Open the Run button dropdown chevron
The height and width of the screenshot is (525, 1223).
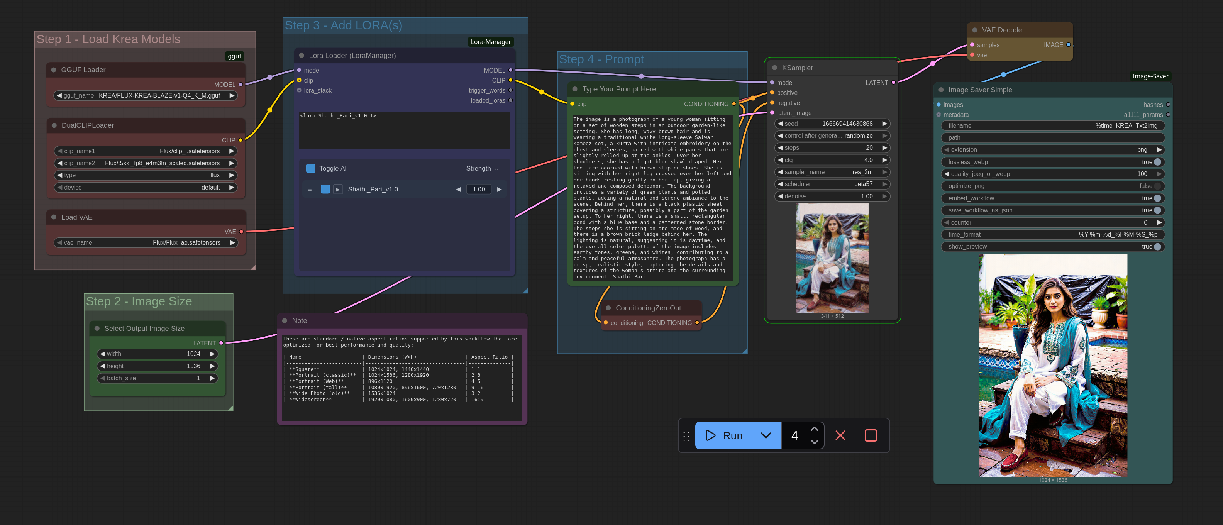(x=765, y=435)
